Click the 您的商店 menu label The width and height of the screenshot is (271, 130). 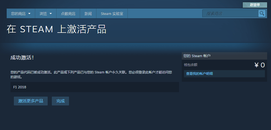pos(18,14)
